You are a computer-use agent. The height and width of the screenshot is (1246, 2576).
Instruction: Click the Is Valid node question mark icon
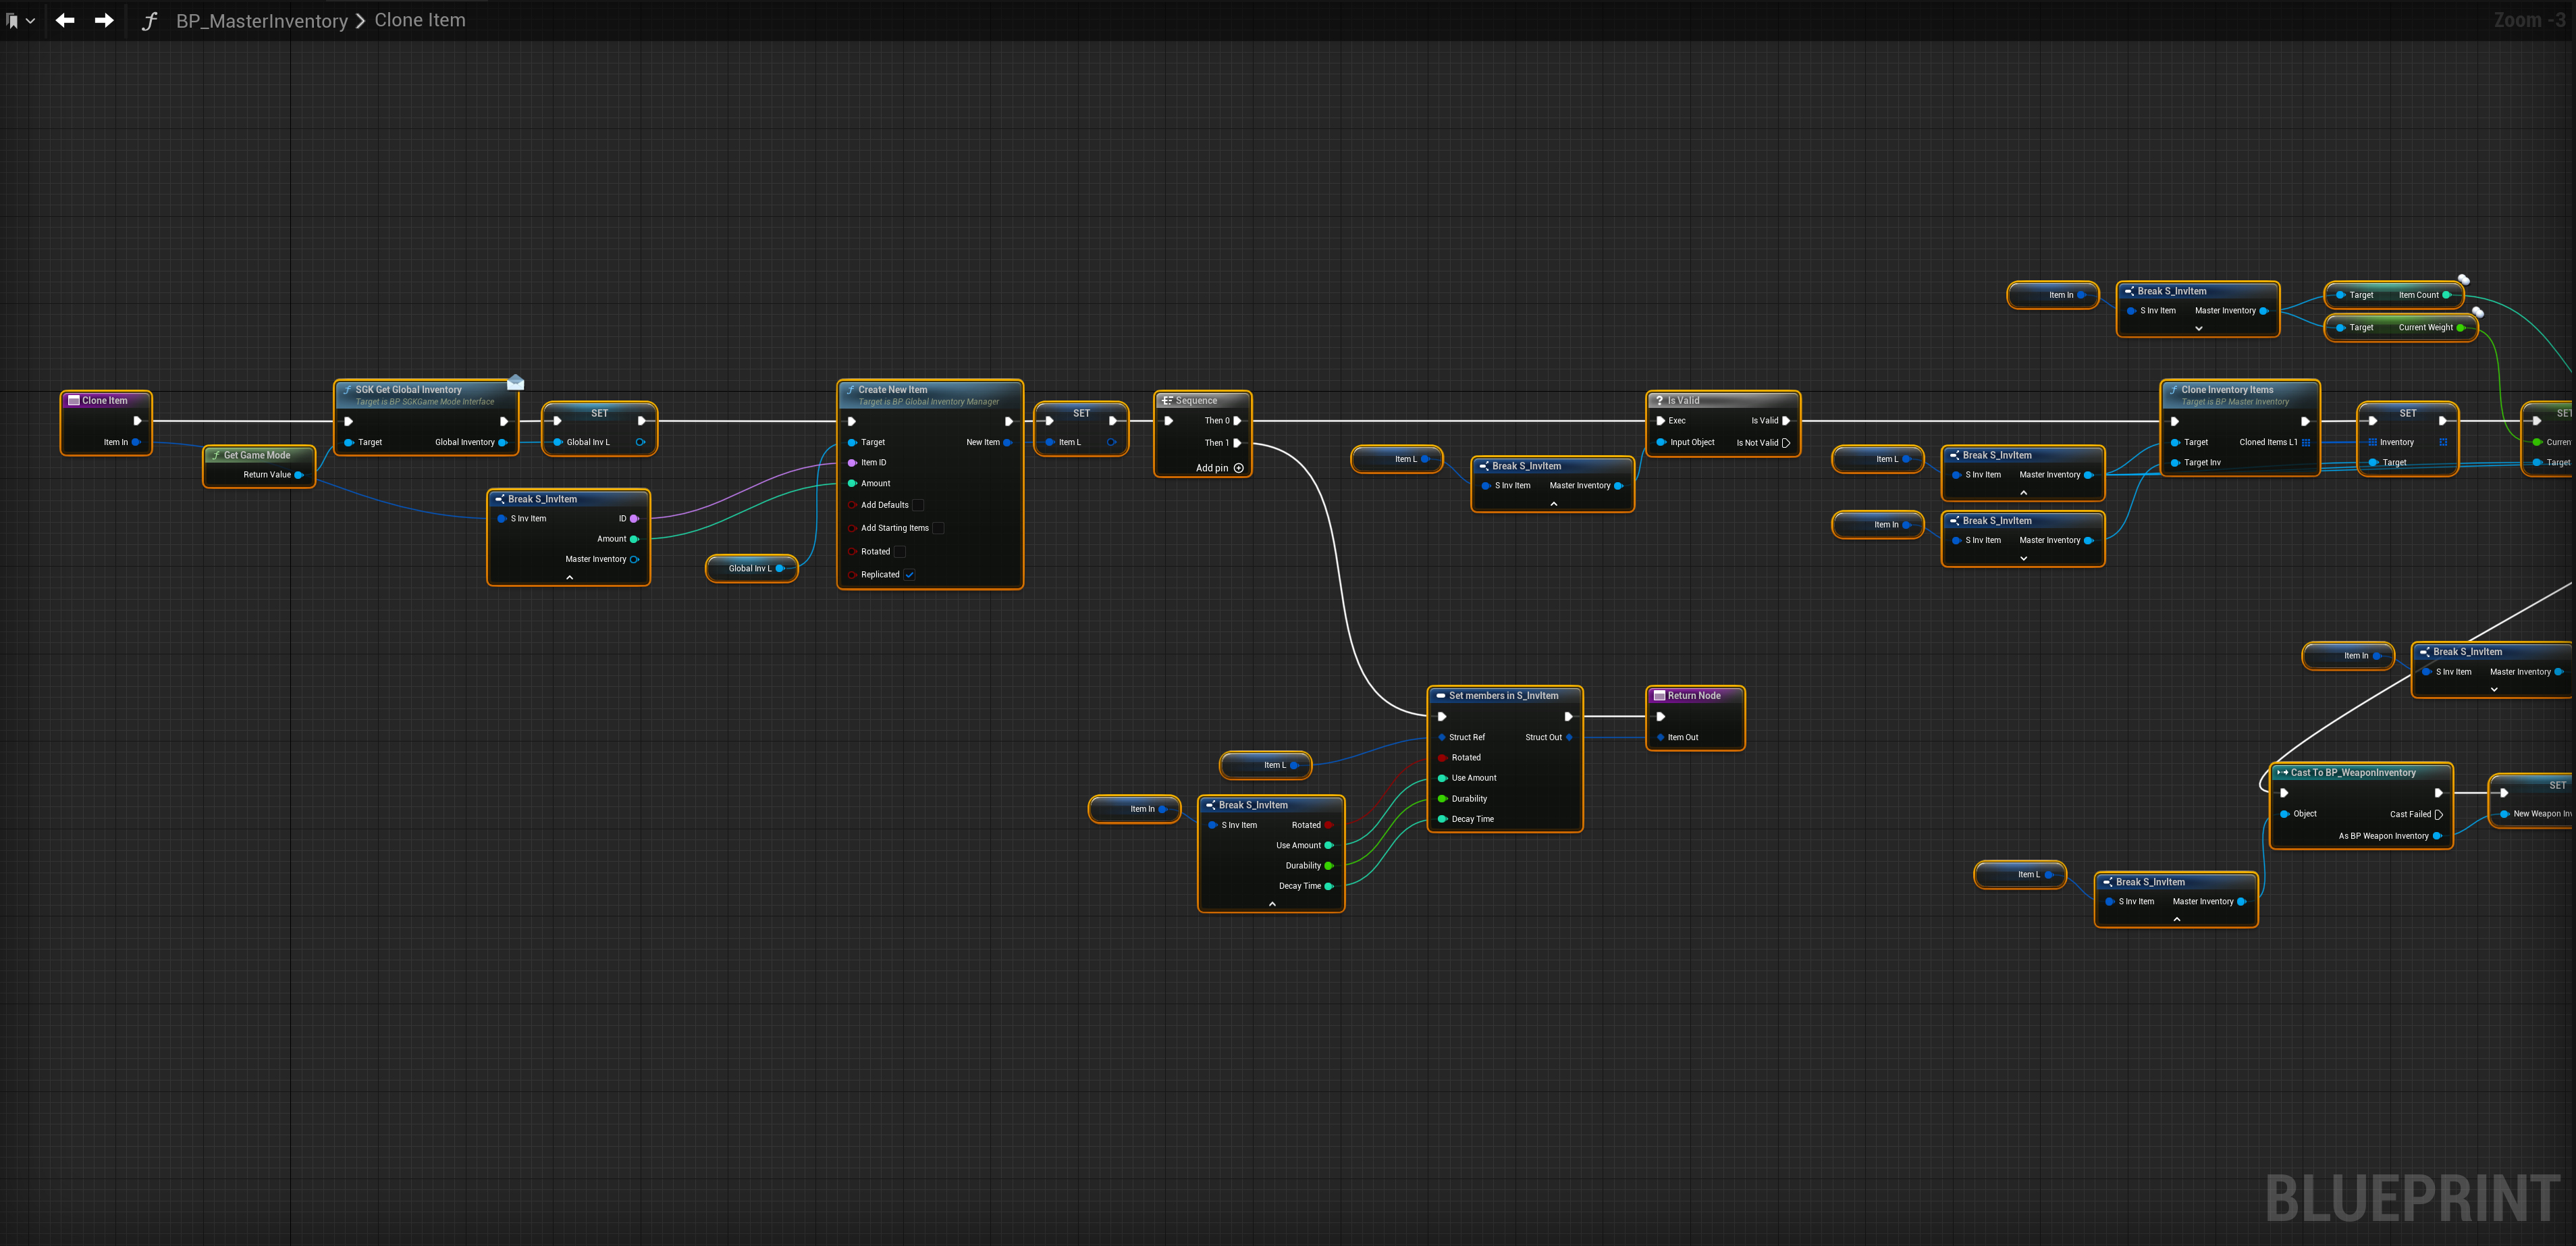tap(1659, 400)
